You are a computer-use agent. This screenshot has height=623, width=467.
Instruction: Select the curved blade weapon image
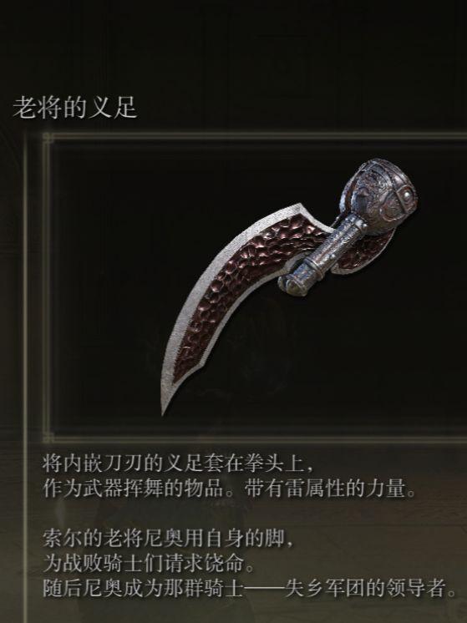(x=289, y=286)
